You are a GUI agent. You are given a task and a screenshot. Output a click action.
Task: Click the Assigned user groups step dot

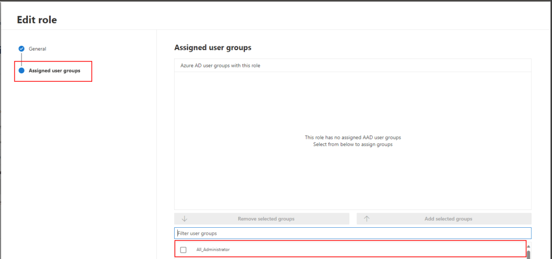22,71
